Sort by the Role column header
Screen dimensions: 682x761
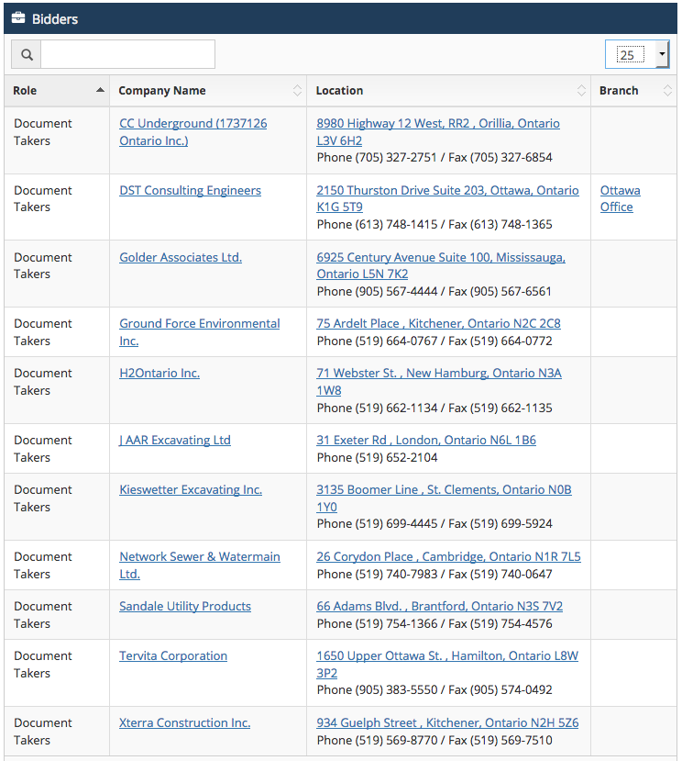point(57,91)
